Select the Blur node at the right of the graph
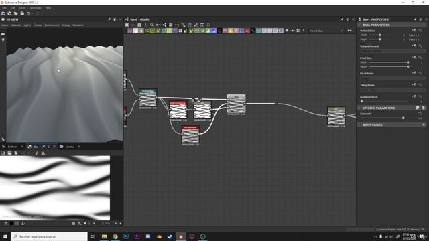Image resolution: width=429 pixels, height=241 pixels. tap(336, 116)
